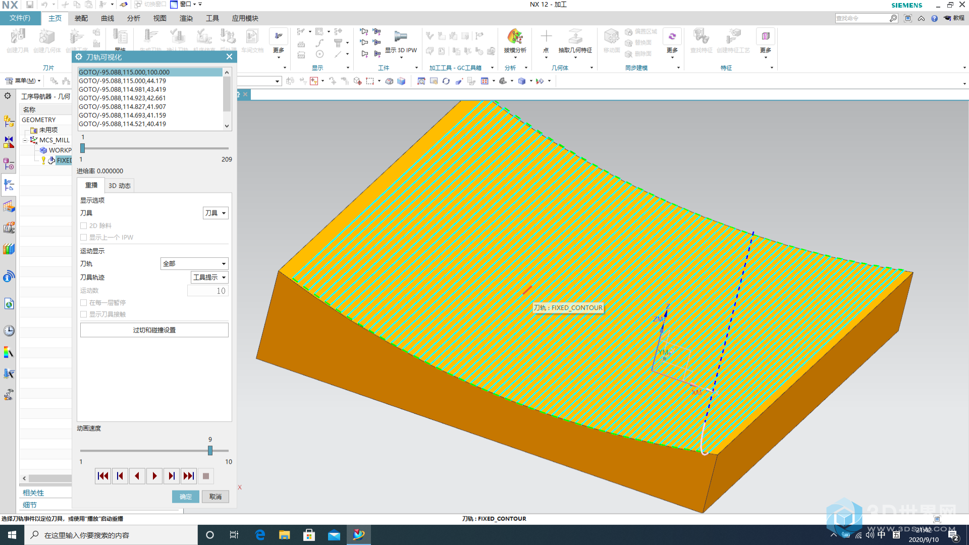Viewport: 969px width, 545px height.
Task: Click the rewind to start button
Action: click(103, 476)
